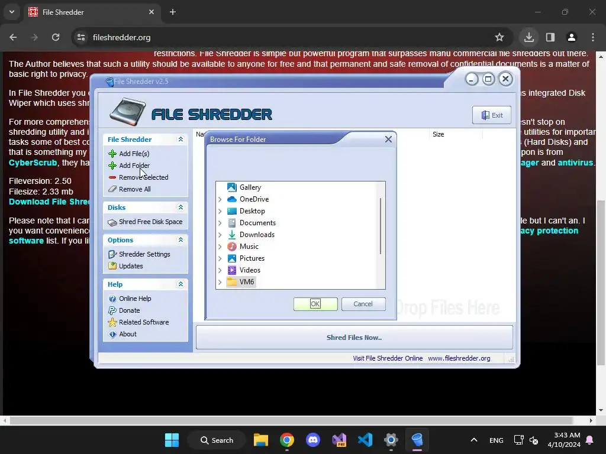Image resolution: width=606 pixels, height=454 pixels.
Task: Click the About info icon
Action: 112,335
